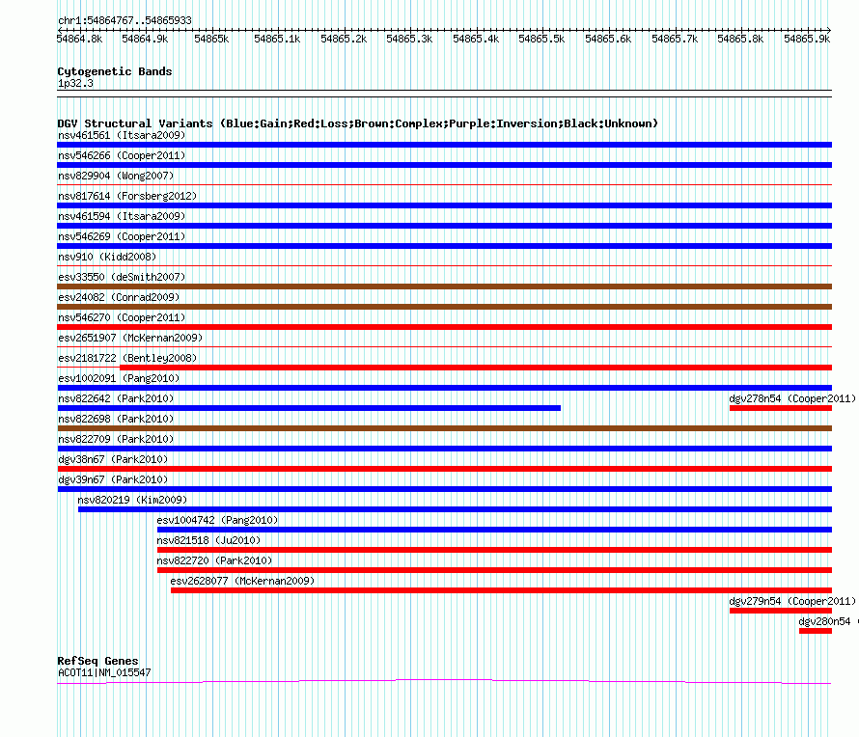
Task: Select the magenta ACOT11 gene line
Action: click(x=444, y=682)
